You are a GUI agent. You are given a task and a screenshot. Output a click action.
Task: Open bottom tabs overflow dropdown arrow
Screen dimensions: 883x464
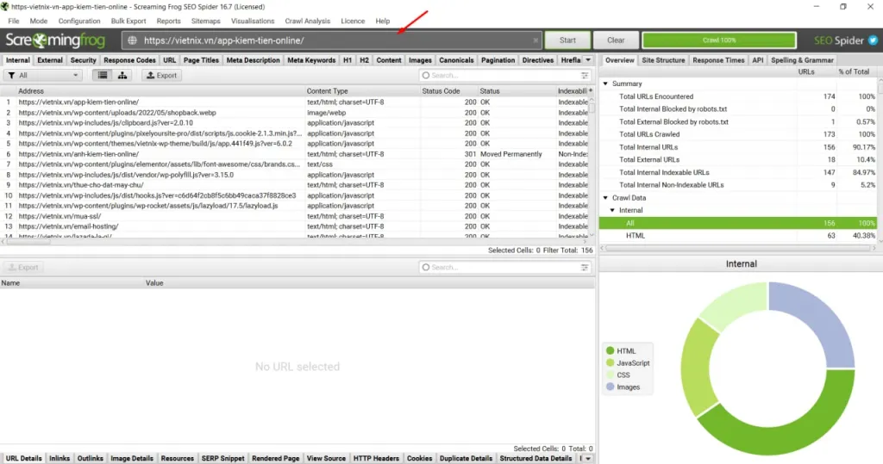click(x=588, y=458)
